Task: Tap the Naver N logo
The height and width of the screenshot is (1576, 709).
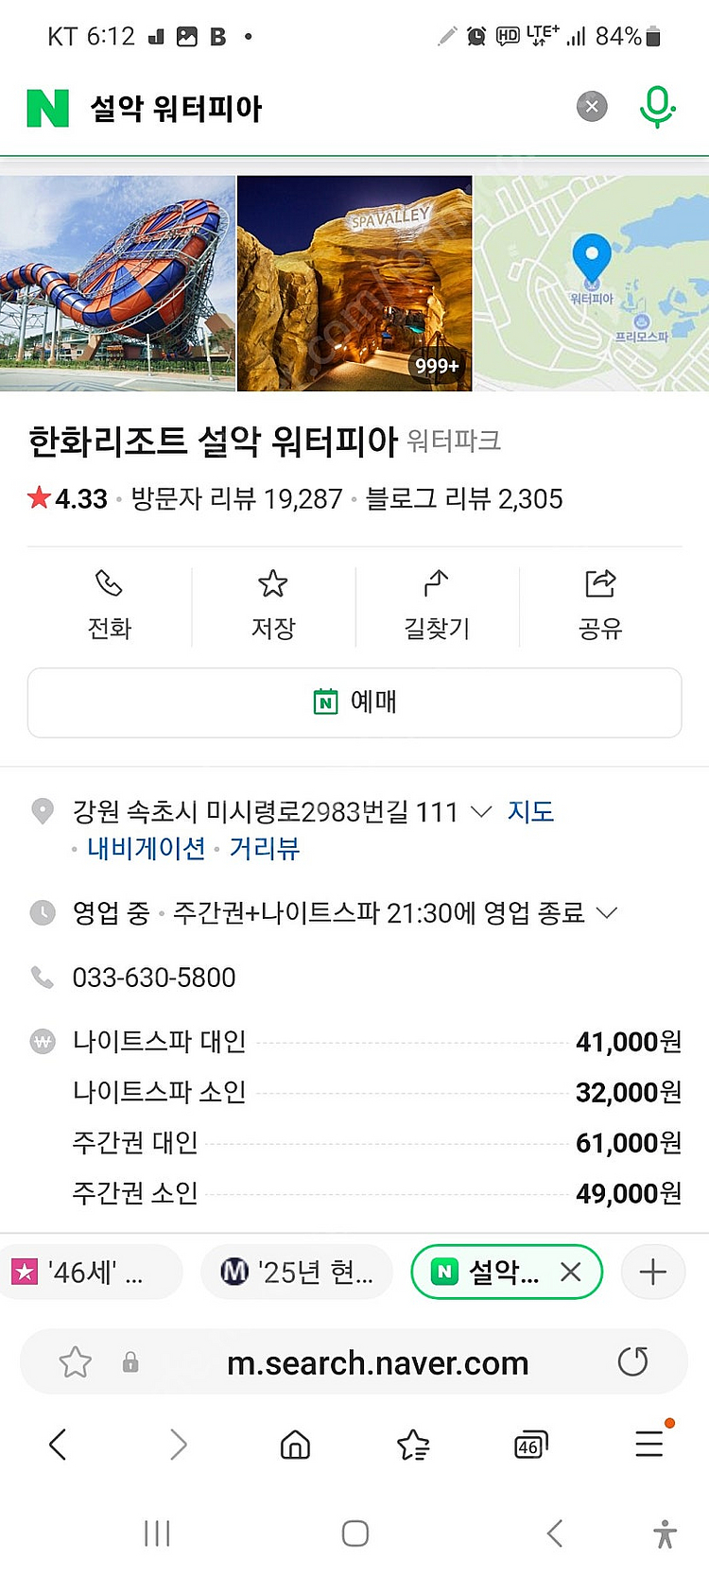Action: pyautogui.click(x=48, y=108)
